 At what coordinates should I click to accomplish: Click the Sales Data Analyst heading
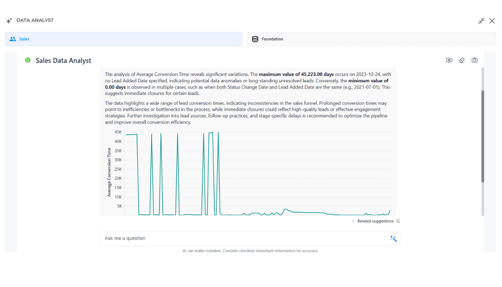point(63,61)
